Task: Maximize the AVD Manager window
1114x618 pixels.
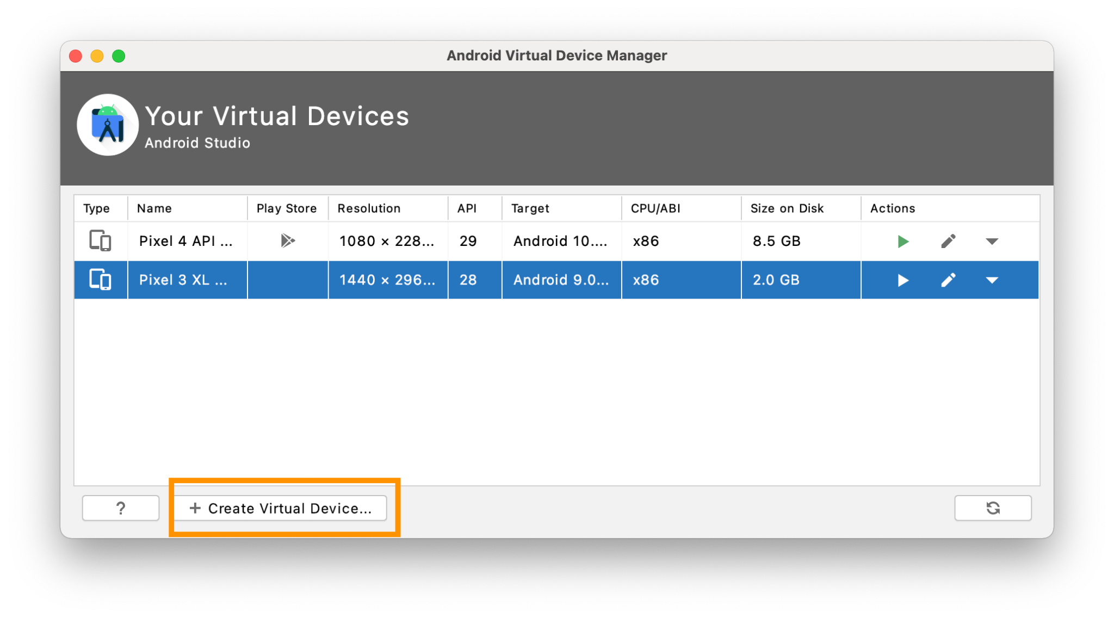Action: click(x=119, y=56)
